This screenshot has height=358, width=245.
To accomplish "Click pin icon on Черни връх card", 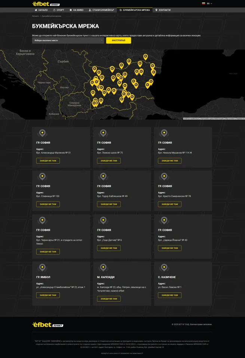I will 42,220.
